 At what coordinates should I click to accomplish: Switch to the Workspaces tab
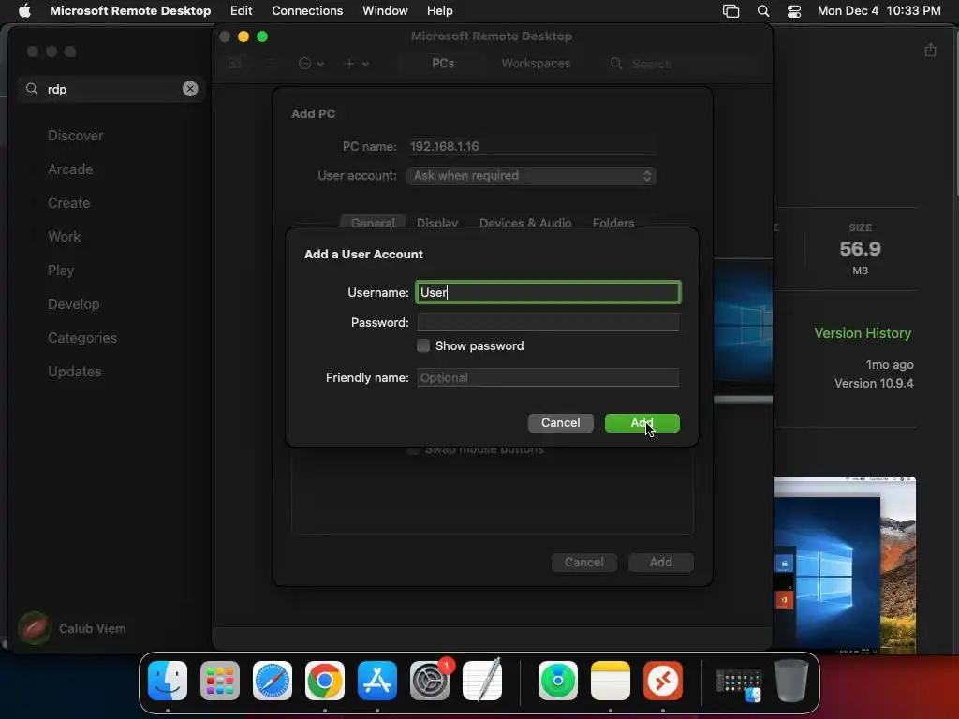536,63
